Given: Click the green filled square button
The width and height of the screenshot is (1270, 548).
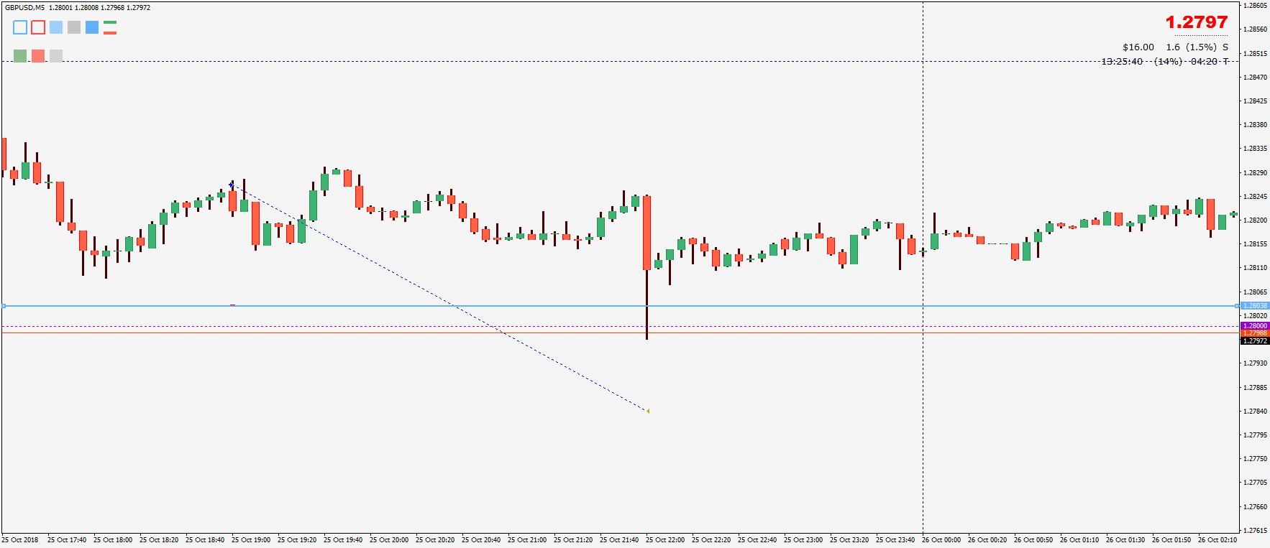Looking at the screenshot, I should (20, 55).
